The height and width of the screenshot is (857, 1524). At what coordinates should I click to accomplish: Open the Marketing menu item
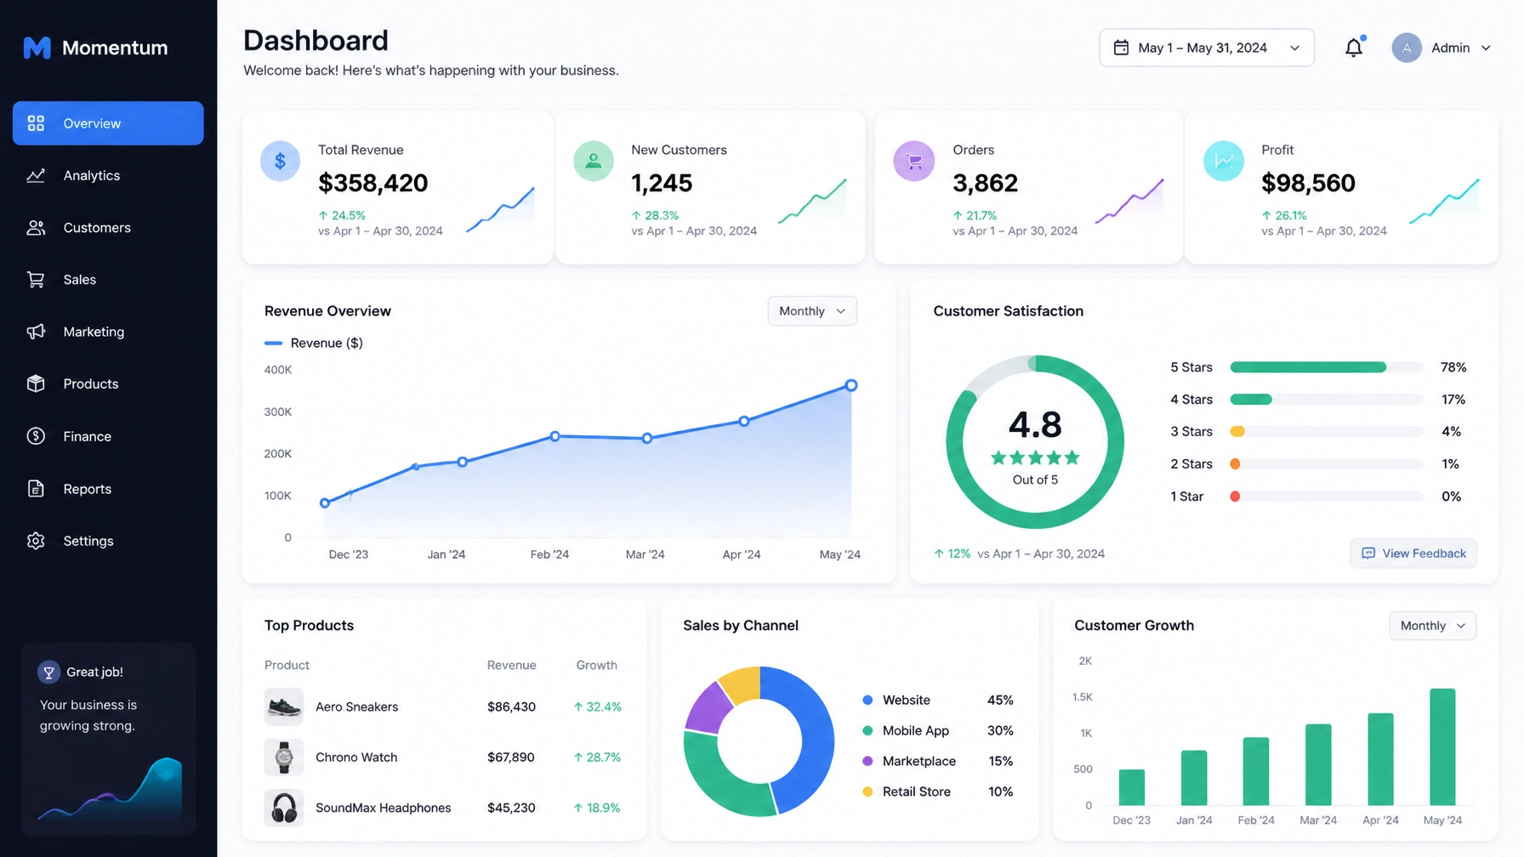click(108, 332)
